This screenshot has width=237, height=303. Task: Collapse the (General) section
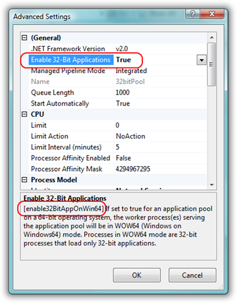pos(25,38)
